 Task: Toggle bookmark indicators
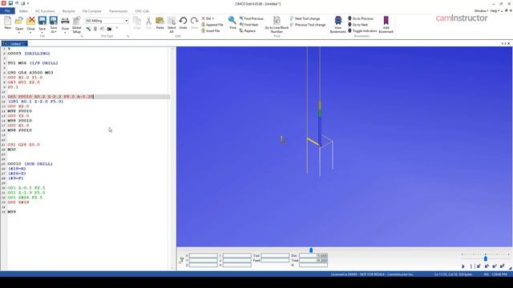[x=362, y=30]
